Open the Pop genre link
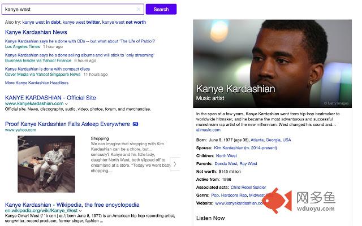Screen dimensions: 362x226 [x=215, y=195]
